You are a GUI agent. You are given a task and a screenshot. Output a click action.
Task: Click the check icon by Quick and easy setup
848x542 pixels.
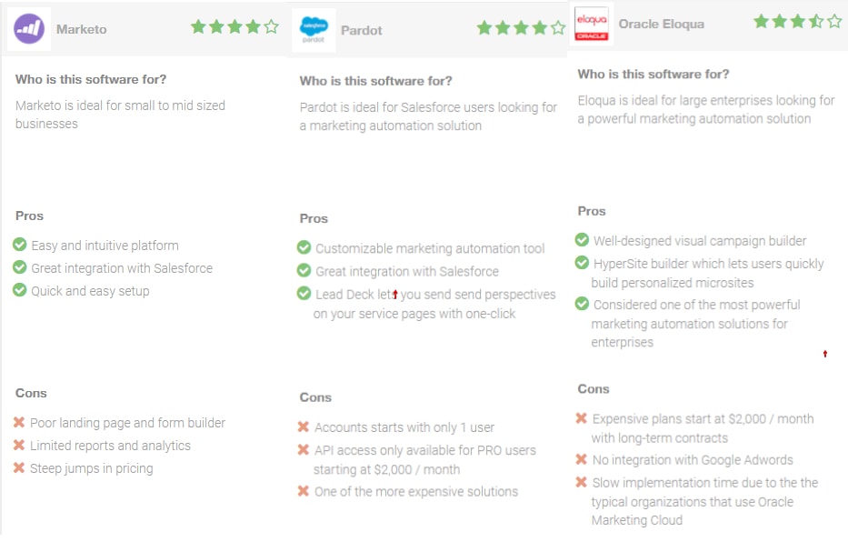(x=19, y=290)
